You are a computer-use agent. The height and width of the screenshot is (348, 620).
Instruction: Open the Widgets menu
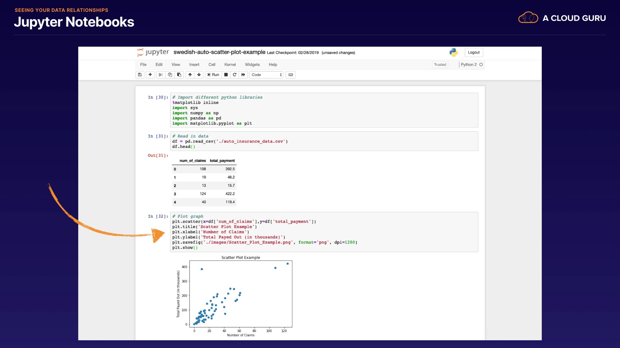coord(252,64)
